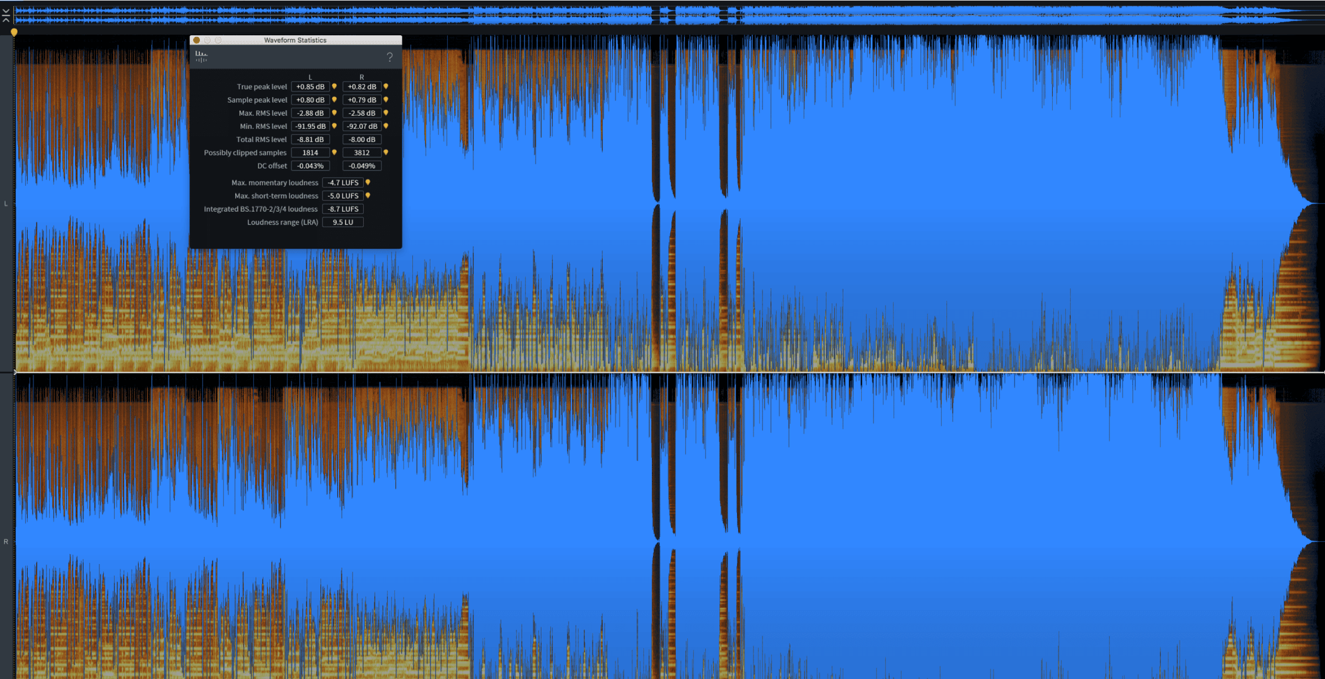Open Waveform Statistics help question mark
Viewport: 1325px width, 679px height.
[x=390, y=57]
